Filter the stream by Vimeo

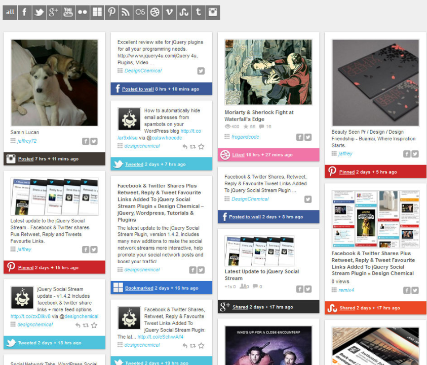pos(169,12)
